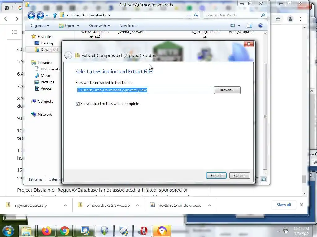
Task: Click Explorer up-folder arrow icon
Action: (x=54, y=15)
